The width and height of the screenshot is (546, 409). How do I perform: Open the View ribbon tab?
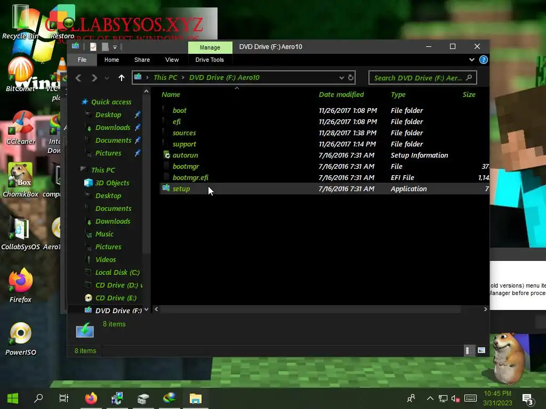pyautogui.click(x=172, y=60)
